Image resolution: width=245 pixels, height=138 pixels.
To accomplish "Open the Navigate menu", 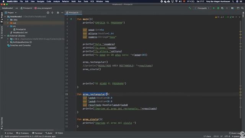I will pos(41,2).
